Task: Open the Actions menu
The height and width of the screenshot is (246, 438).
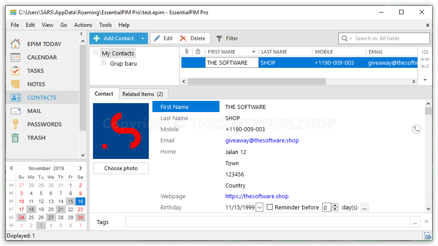Action: (x=83, y=25)
